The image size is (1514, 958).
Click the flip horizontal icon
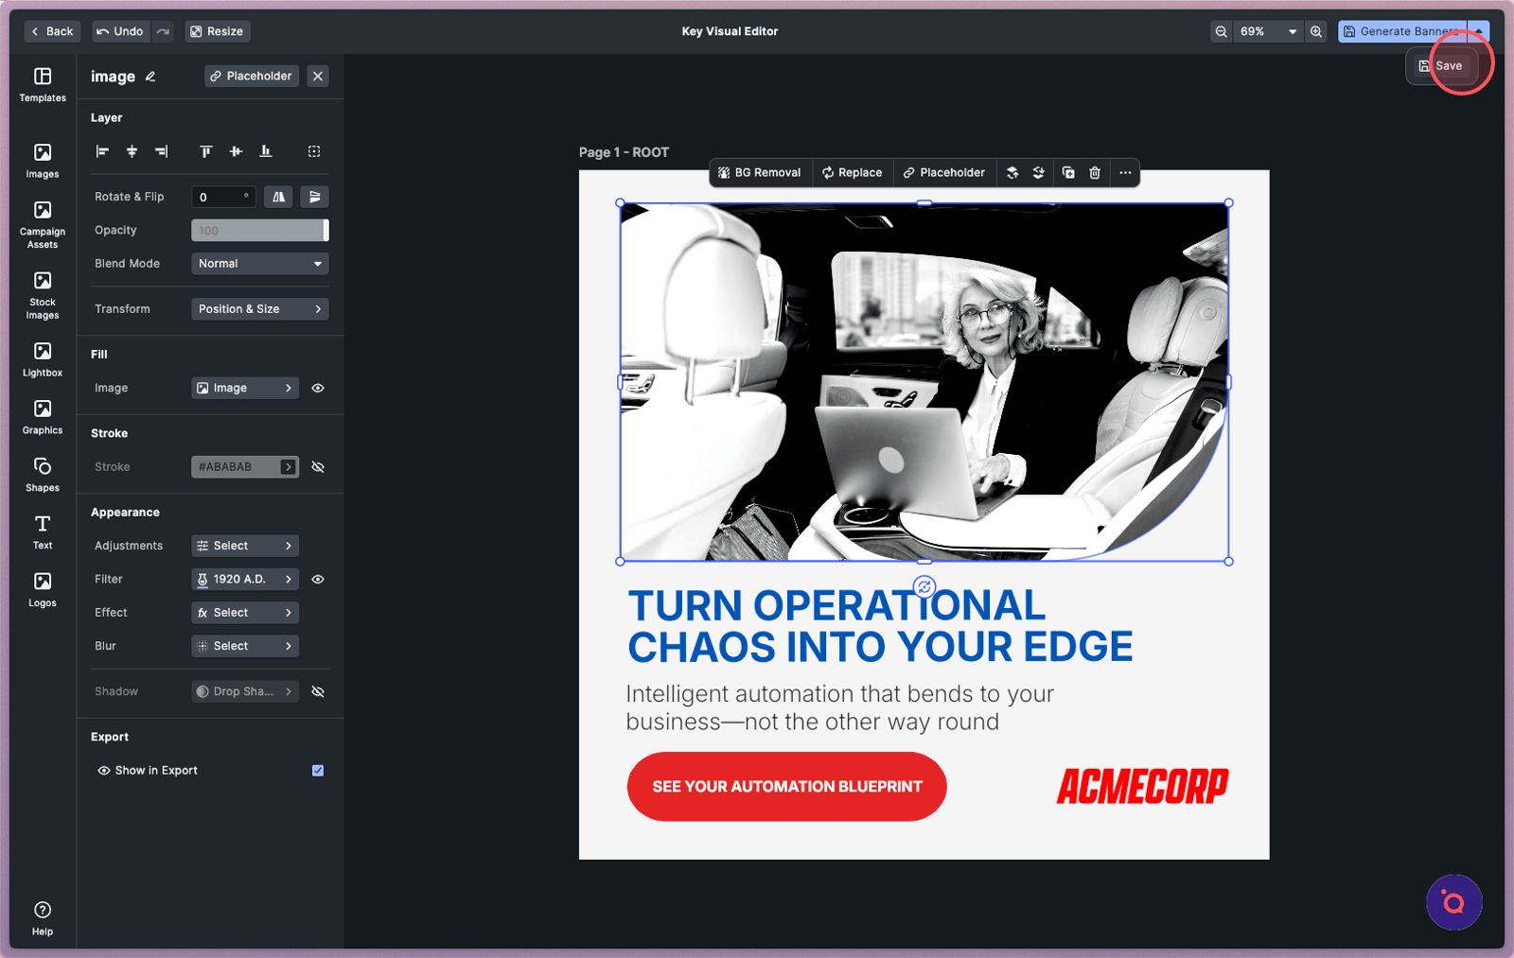(278, 197)
